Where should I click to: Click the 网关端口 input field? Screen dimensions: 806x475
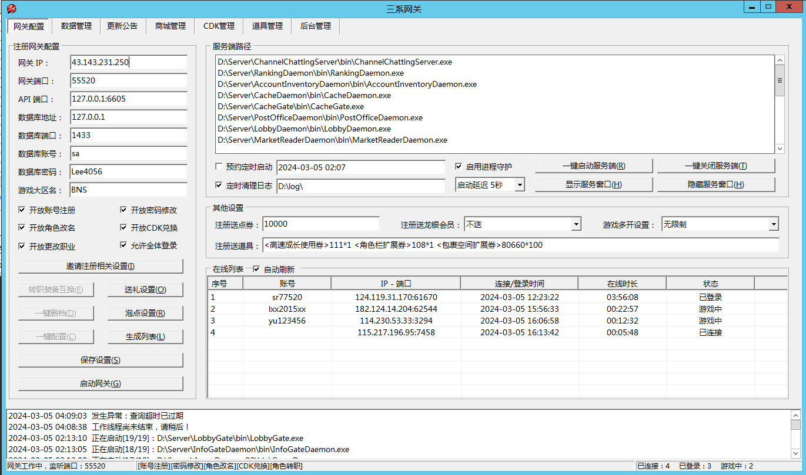[128, 81]
